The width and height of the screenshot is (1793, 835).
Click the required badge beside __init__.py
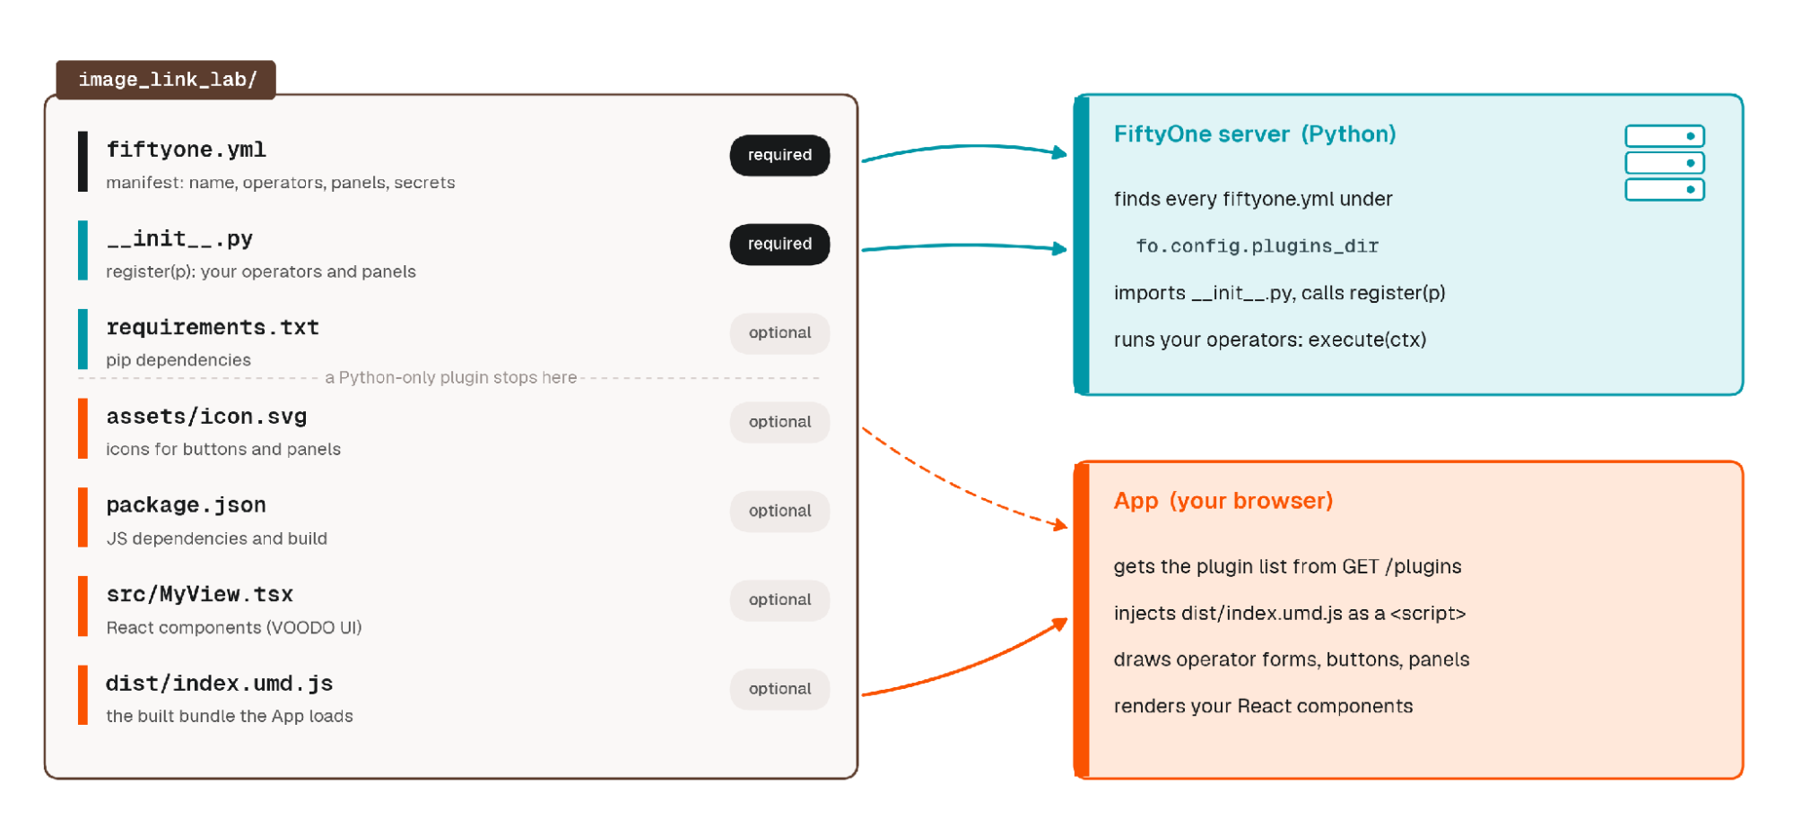(x=779, y=244)
